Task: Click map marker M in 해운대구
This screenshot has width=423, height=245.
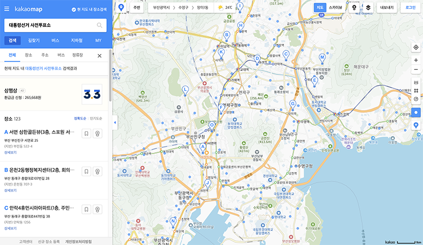Action: tap(322, 58)
